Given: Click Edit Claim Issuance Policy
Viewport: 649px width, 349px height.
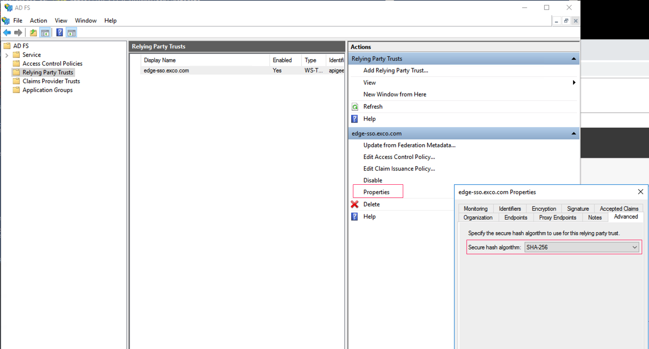Looking at the screenshot, I should click(399, 169).
